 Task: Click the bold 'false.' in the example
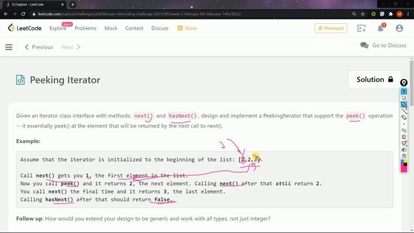(163, 199)
